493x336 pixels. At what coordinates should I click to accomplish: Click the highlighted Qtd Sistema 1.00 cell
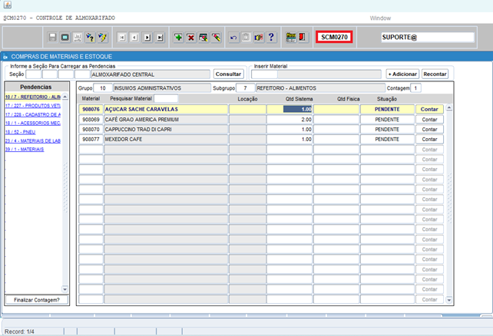(x=290, y=109)
